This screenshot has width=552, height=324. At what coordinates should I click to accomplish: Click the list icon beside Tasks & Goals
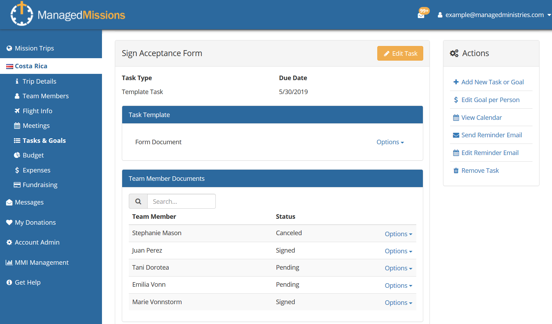pos(17,140)
